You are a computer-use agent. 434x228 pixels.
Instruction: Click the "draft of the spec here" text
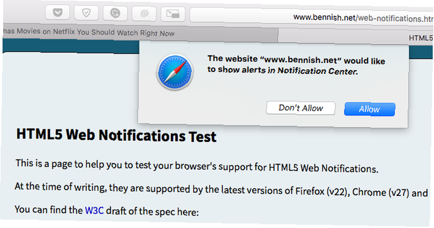pos(152,211)
